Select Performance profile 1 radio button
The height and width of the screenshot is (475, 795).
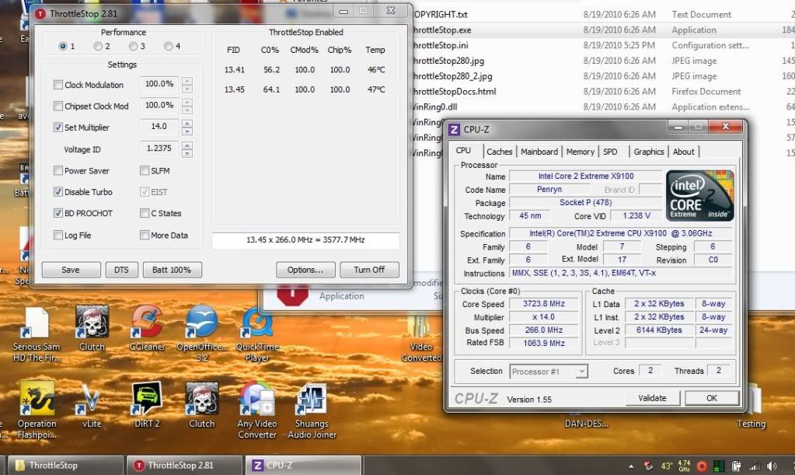coord(62,46)
